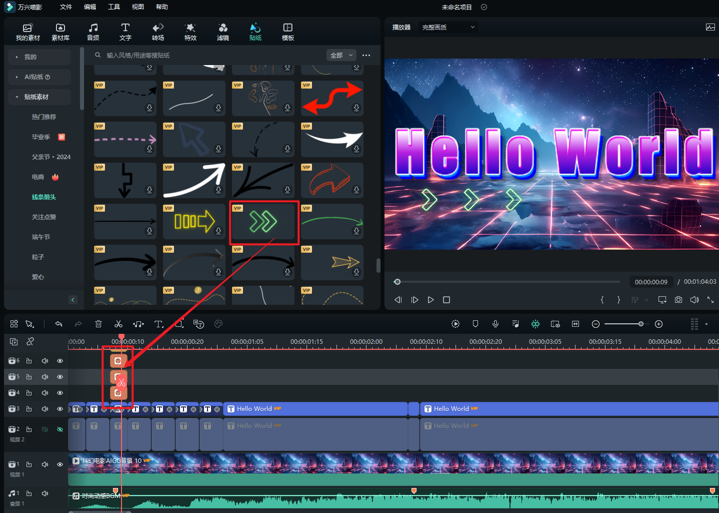Open the 文件 menu

(x=66, y=7)
